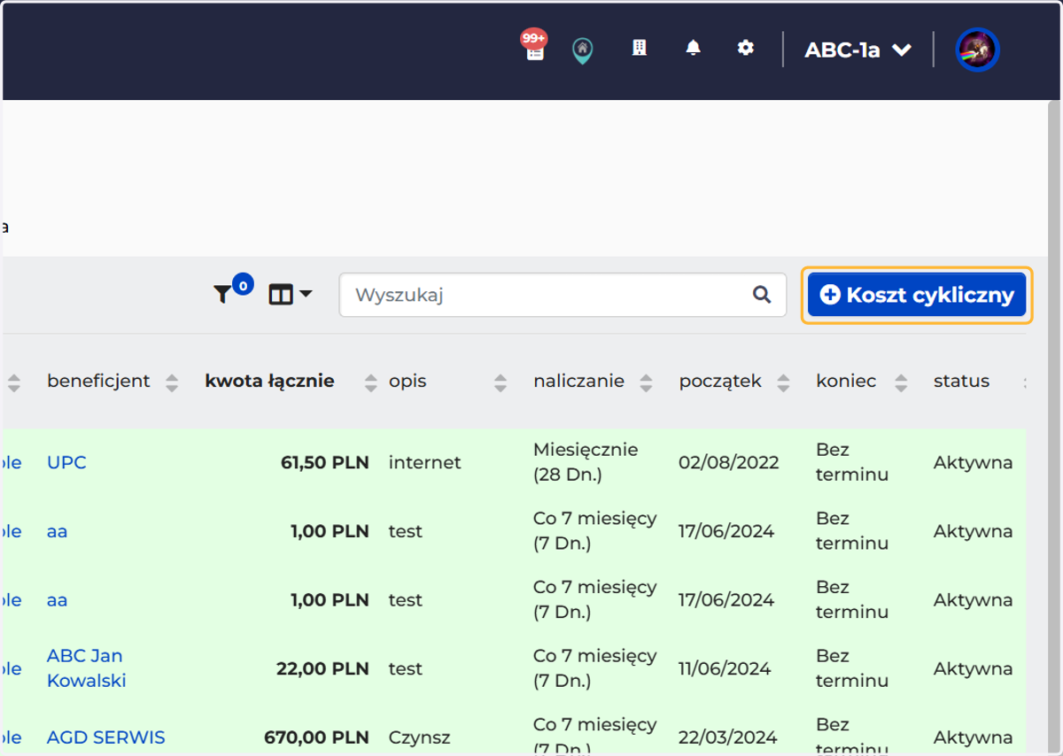Click the 02/08/2022 start date
This screenshot has height=756, width=1063.
[728, 462]
